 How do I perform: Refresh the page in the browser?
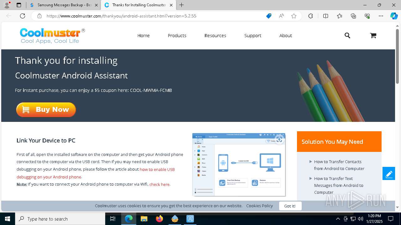tap(23, 16)
